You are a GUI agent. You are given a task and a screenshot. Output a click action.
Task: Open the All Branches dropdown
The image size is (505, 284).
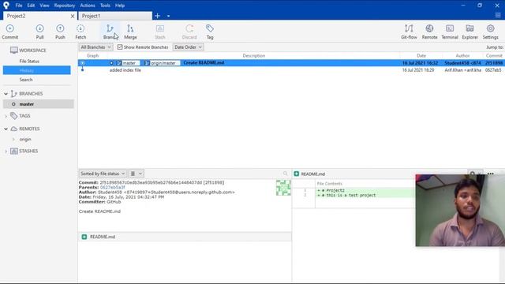[x=95, y=47]
